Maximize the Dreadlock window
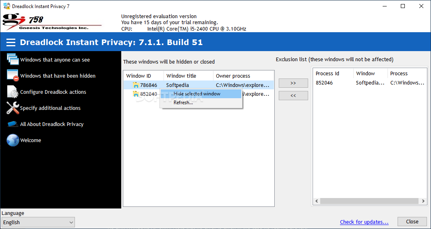Screen dimensions: 431x229 403,6
